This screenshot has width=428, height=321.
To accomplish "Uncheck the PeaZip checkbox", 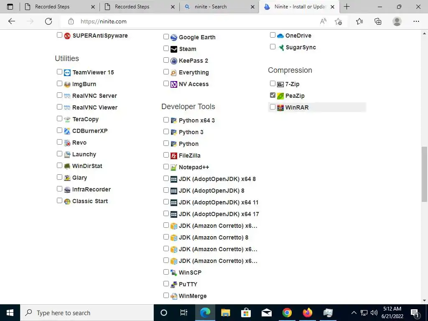I will tap(273, 95).
